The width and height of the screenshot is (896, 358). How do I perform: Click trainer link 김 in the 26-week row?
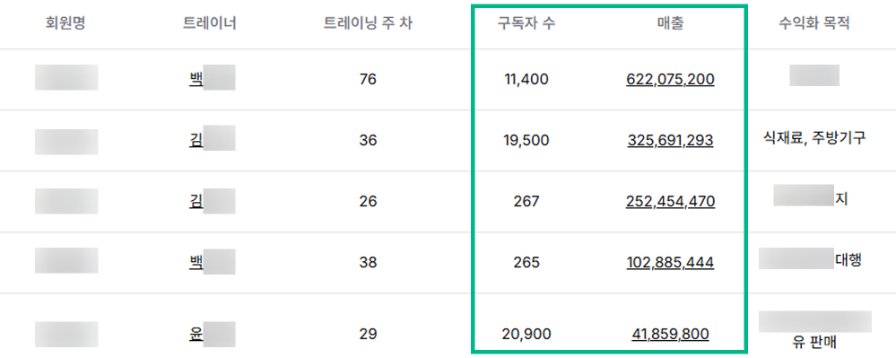coord(196,201)
